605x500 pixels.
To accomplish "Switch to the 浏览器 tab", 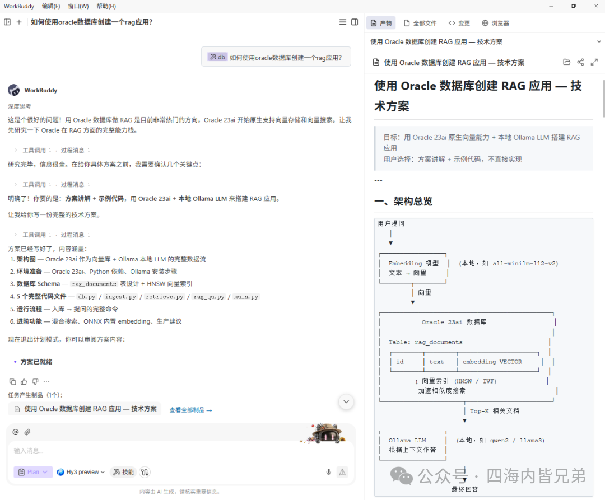I will click(495, 23).
